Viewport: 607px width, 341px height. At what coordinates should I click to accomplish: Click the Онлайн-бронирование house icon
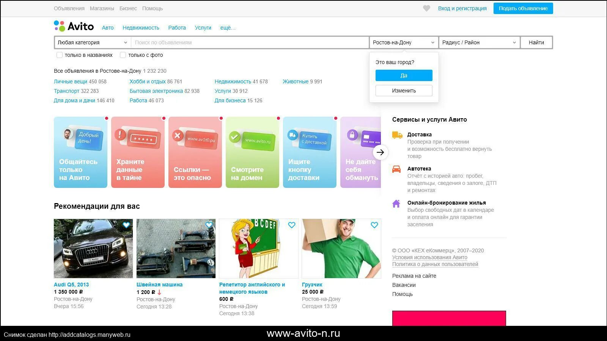point(396,203)
